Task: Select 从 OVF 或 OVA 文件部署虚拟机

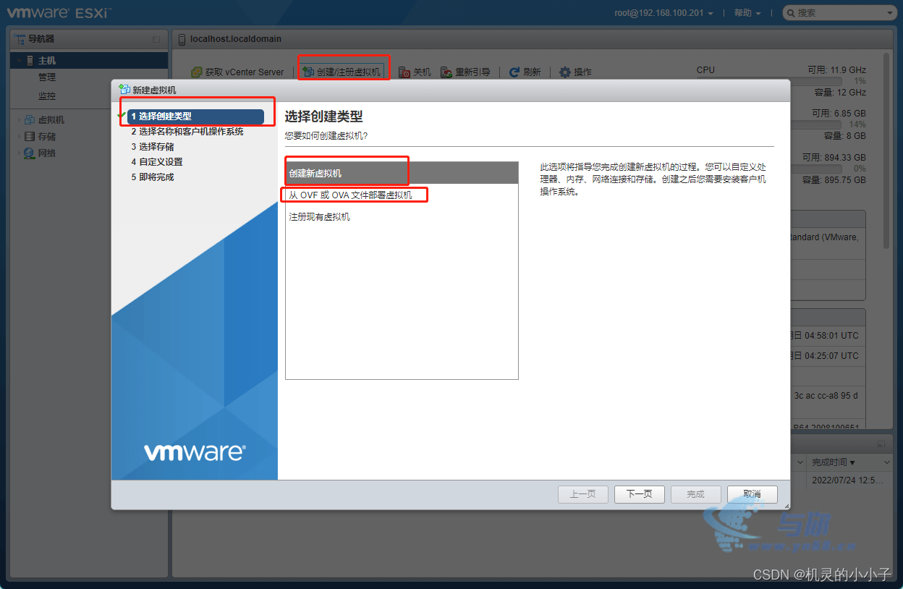Action: pyautogui.click(x=402, y=195)
